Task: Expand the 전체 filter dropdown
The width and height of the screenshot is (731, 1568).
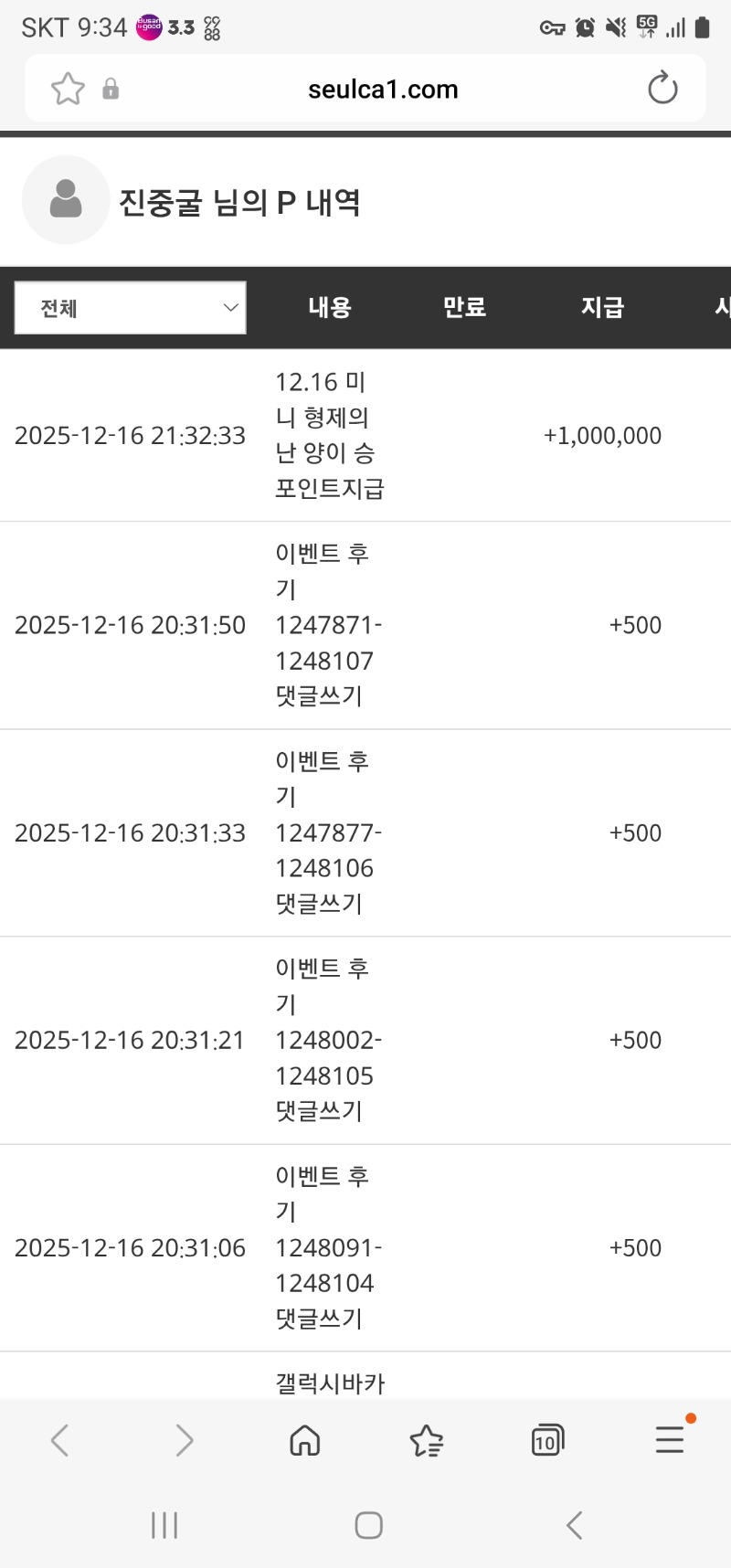Action: (131, 308)
